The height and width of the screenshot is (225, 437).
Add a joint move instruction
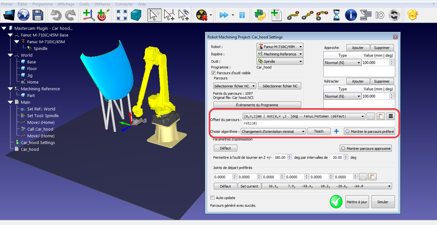(x=293, y=15)
